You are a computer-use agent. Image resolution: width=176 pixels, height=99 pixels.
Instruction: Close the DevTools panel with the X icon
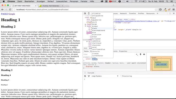coord(174,13)
